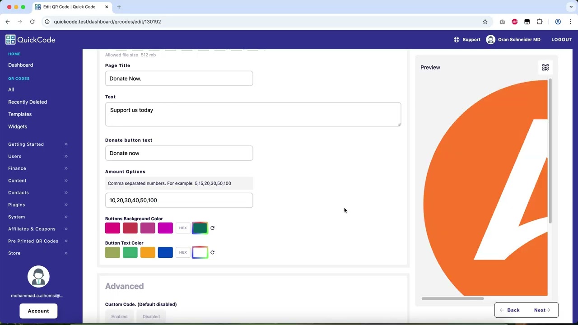Go to Templates page
Image resolution: width=578 pixels, height=325 pixels.
tap(20, 114)
